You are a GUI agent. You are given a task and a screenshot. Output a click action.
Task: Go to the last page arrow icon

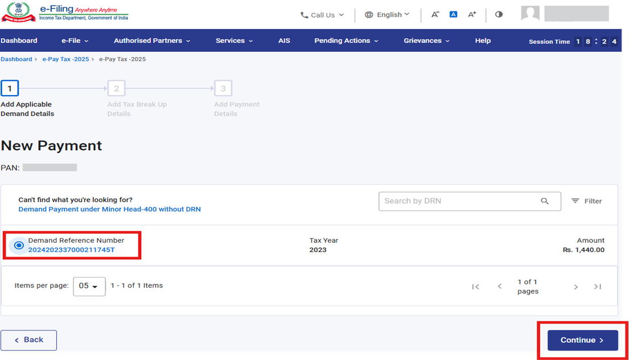(597, 287)
